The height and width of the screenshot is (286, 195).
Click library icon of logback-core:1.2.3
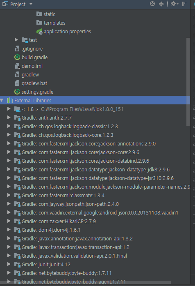click(x=17, y=135)
